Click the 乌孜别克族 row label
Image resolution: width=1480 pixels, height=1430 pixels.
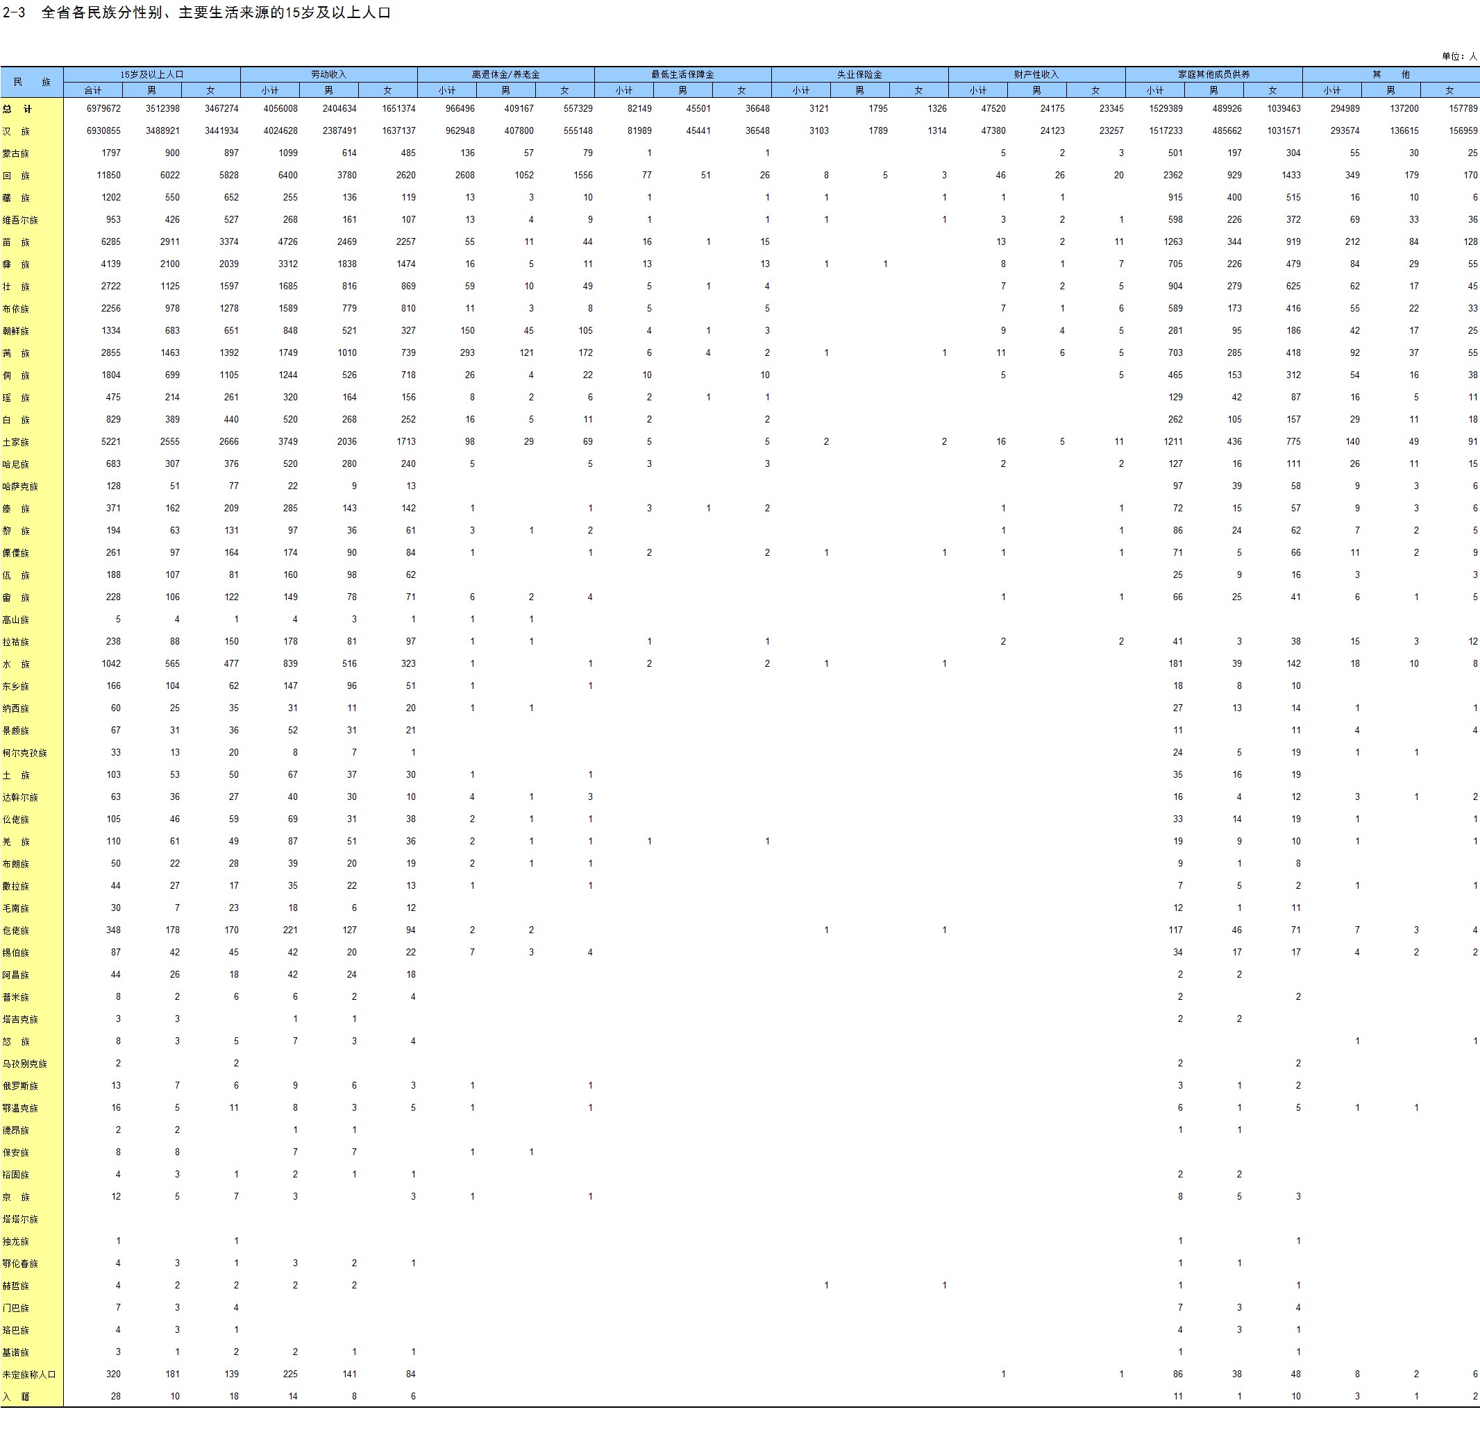tap(24, 1064)
